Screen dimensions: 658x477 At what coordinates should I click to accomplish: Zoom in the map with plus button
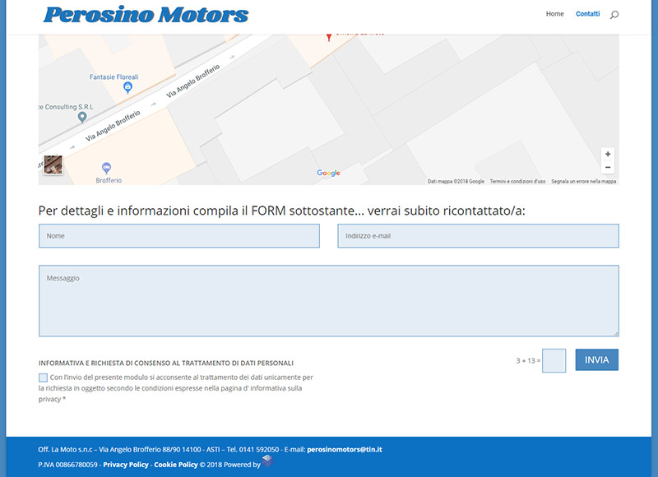tap(608, 154)
